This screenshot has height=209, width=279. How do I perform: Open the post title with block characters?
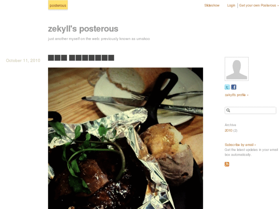[81, 58]
